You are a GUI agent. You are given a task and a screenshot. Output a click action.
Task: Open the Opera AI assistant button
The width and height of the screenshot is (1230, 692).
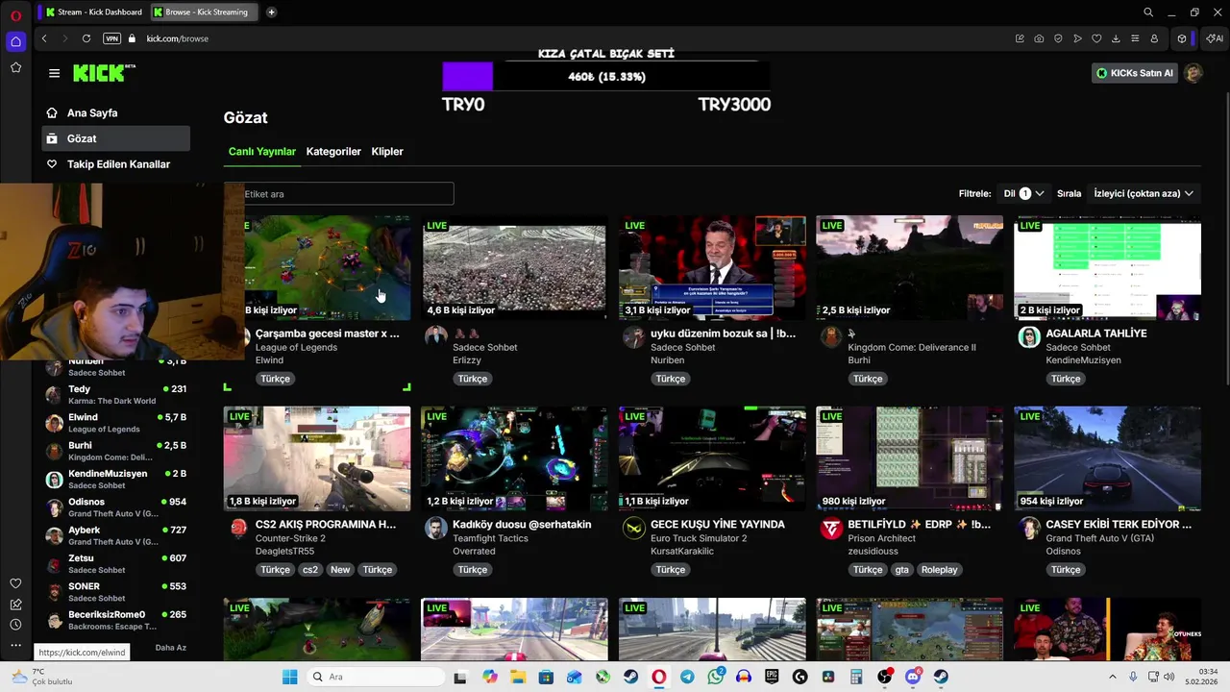pyautogui.click(x=1215, y=38)
